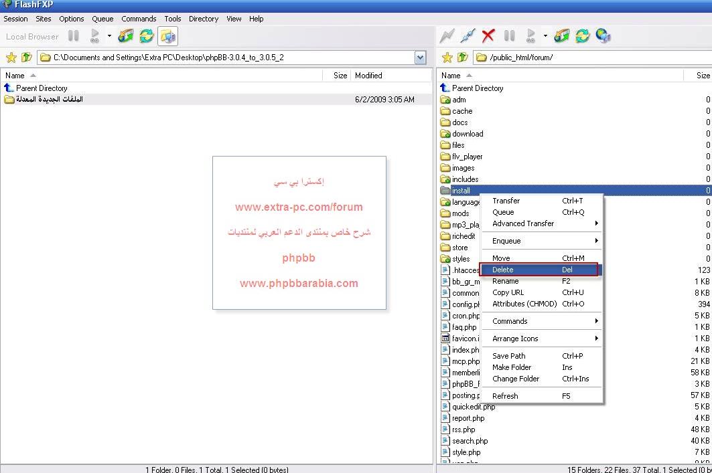Image resolution: width=712 pixels, height=473 pixels.
Task: Sort local files by Modified column header
Action: (x=390, y=76)
